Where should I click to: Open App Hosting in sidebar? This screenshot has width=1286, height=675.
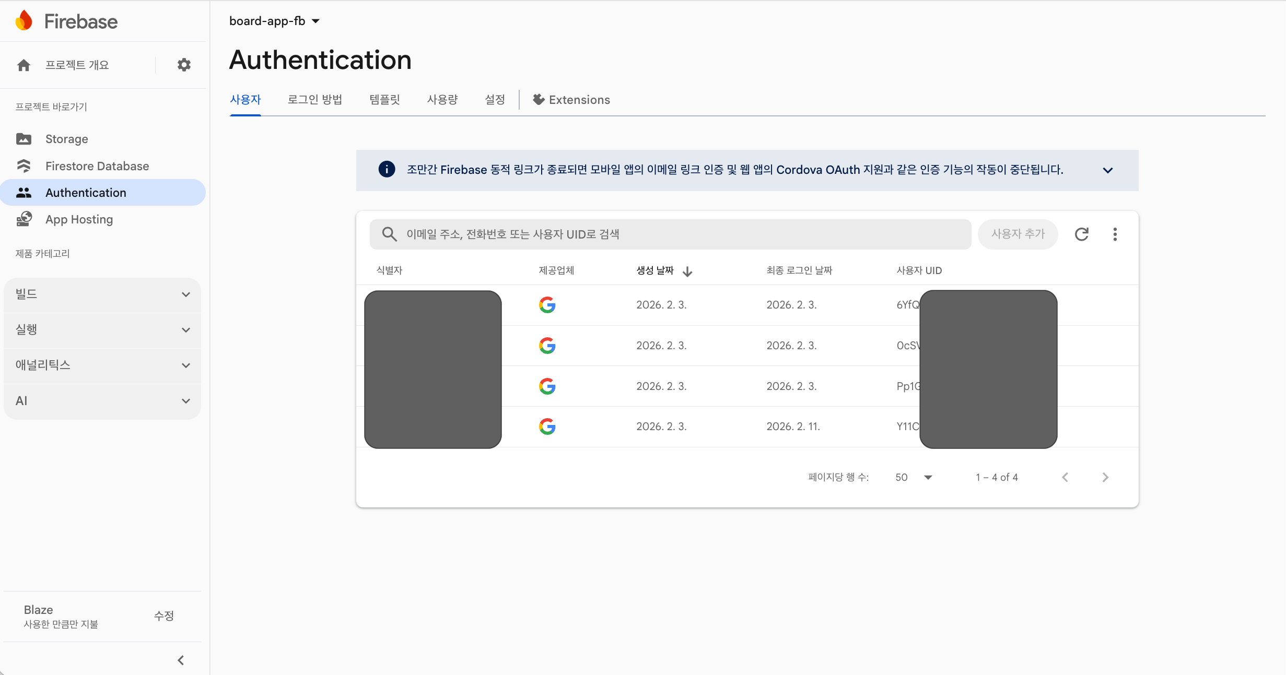pyautogui.click(x=79, y=219)
